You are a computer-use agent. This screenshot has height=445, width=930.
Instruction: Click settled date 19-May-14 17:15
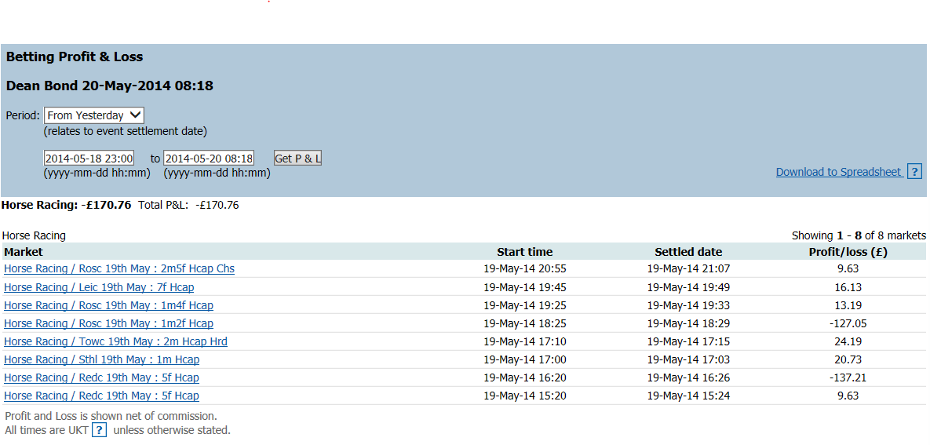688,341
